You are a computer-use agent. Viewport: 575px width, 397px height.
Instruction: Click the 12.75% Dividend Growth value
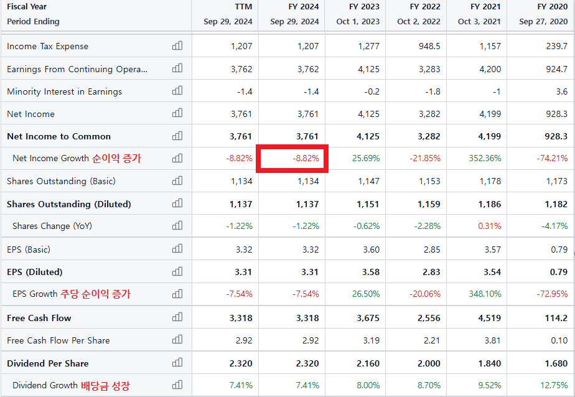point(554,386)
